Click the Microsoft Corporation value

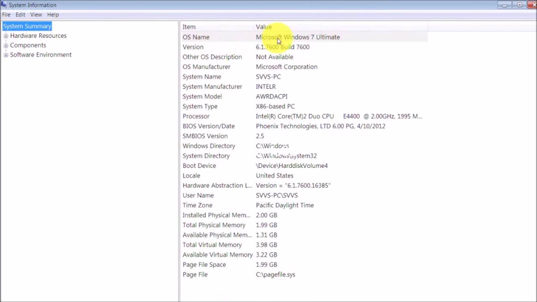tap(287, 67)
